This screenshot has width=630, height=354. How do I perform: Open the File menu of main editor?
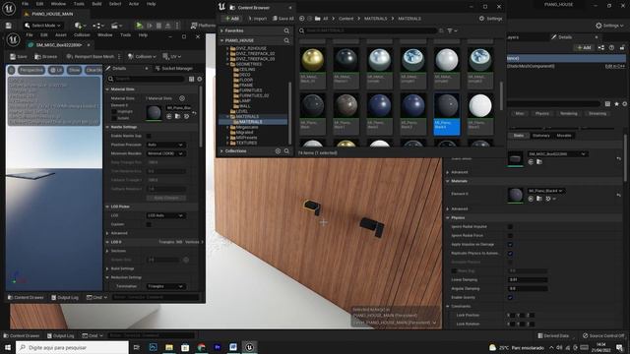(x=25, y=4)
